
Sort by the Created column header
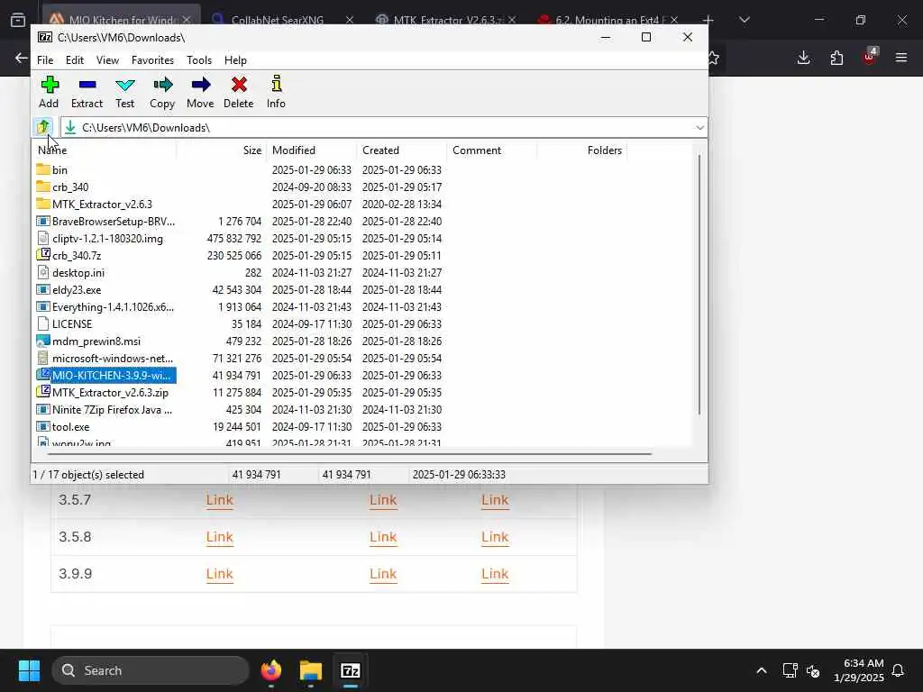point(401,150)
